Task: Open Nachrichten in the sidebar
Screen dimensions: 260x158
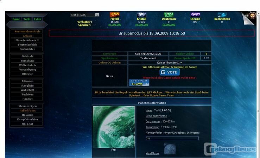Action: (27, 49)
